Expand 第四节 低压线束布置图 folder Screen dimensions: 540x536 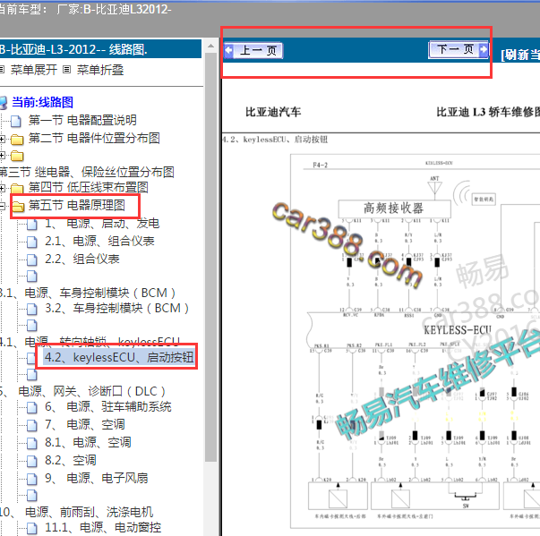tap(2, 188)
